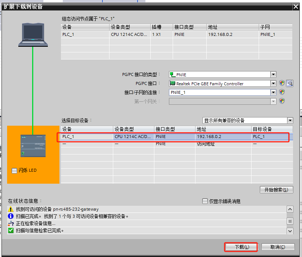Click PN/IE_1 subnet cell in top table
The width and height of the screenshot is (302, 257).
click(268, 34)
